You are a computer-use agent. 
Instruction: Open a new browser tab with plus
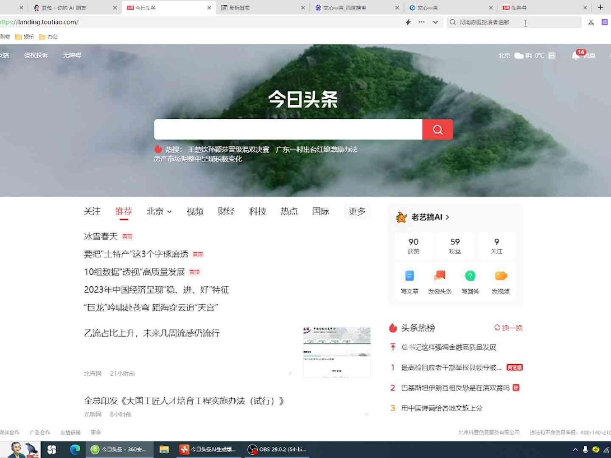[600, 7]
